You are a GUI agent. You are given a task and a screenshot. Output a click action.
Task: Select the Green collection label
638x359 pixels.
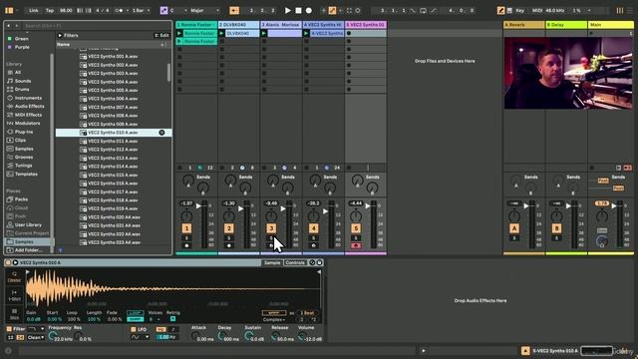22,39
